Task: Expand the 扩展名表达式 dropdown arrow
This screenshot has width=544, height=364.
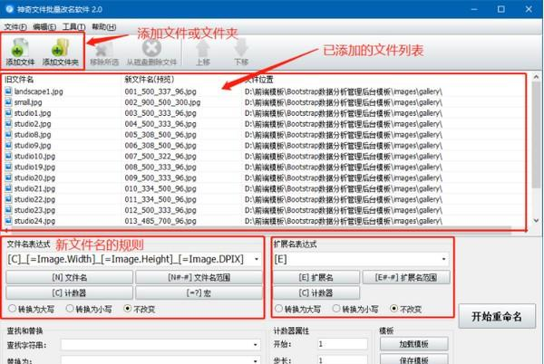Action: [443, 259]
